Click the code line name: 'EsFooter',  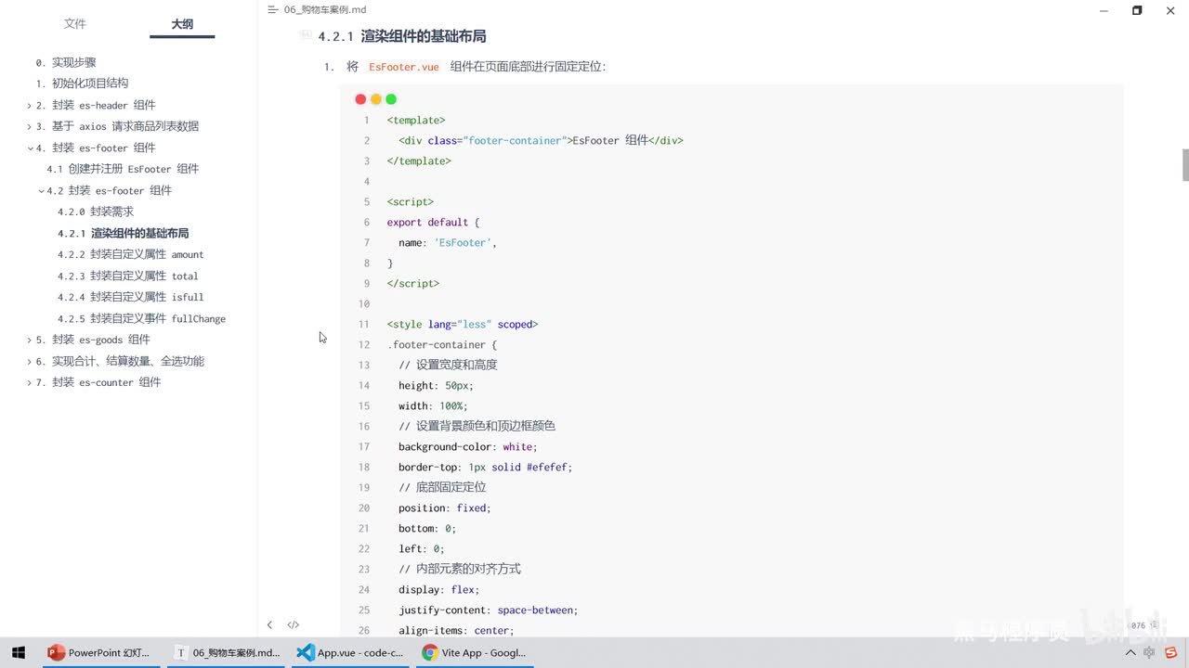(448, 242)
